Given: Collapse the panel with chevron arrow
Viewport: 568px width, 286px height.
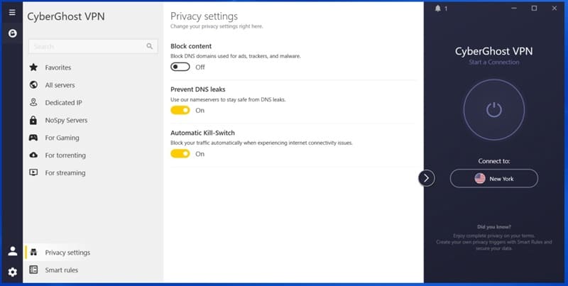Looking at the screenshot, I should [427, 178].
